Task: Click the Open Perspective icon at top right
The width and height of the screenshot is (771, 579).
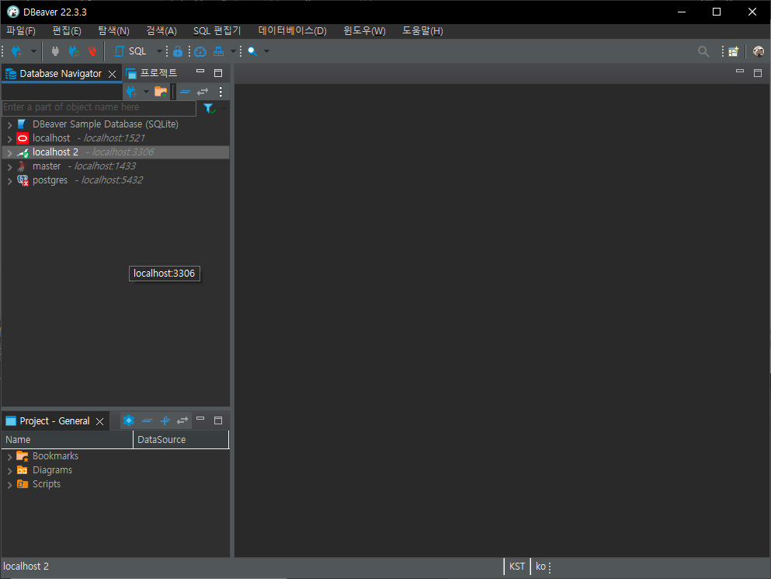Action: [734, 51]
